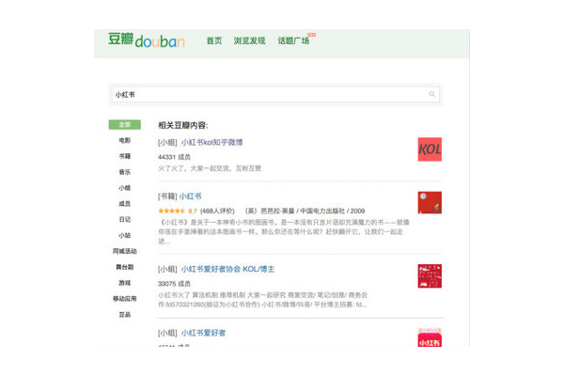This screenshot has width=564, height=376.
Task: Filter results by 音乐
Action: (x=124, y=172)
